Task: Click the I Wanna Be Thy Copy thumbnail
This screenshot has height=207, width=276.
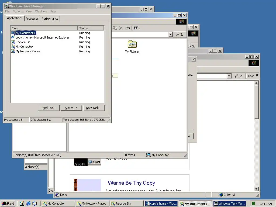Action: pyautogui.click(x=88, y=185)
